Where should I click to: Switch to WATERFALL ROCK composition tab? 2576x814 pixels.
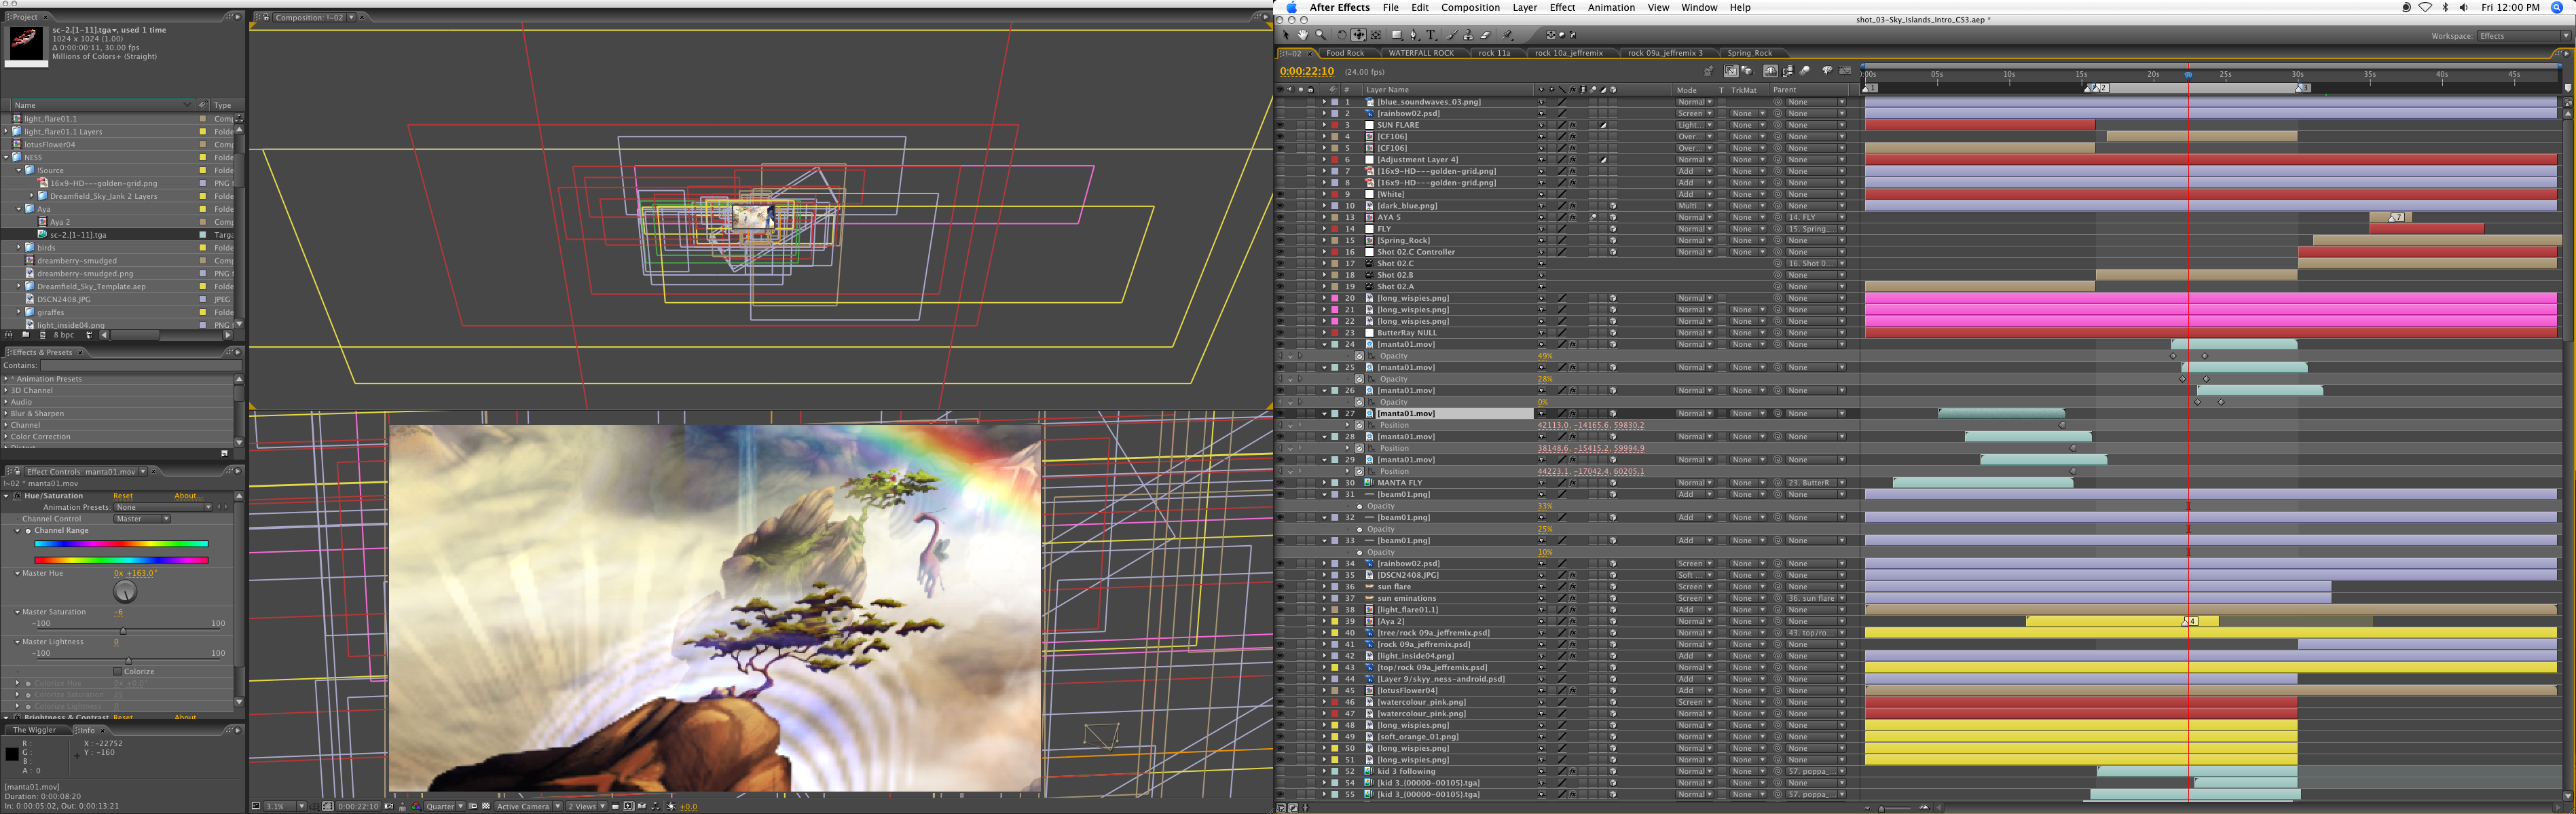pyautogui.click(x=1420, y=53)
